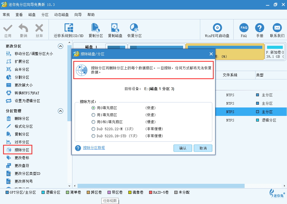
Task: Select 用0和1填充扇区 wipe method
Action: (93, 122)
